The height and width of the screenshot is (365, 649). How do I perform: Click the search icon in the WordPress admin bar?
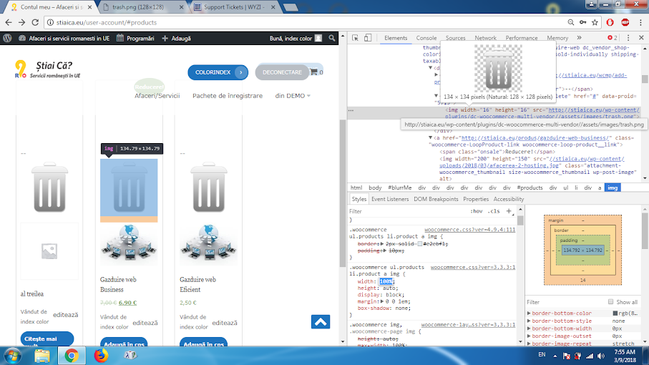[x=332, y=38]
